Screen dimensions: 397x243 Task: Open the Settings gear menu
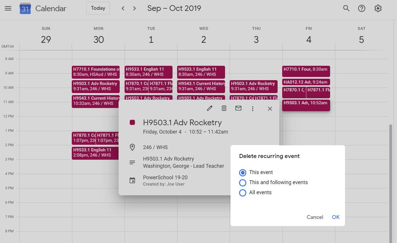click(378, 8)
